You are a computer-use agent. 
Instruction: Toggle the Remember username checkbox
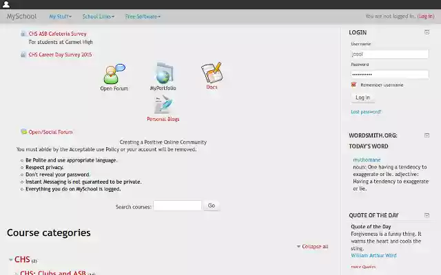[353, 85]
